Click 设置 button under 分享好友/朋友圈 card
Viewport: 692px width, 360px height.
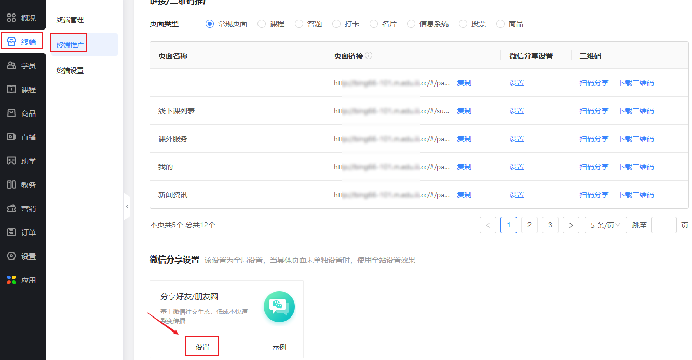[202, 347]
